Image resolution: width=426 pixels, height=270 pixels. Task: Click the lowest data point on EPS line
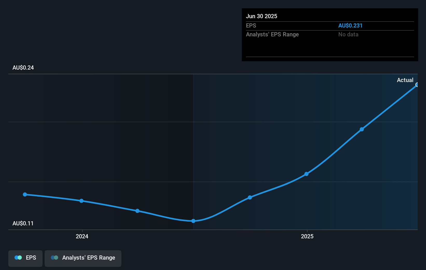coord(193,221)
